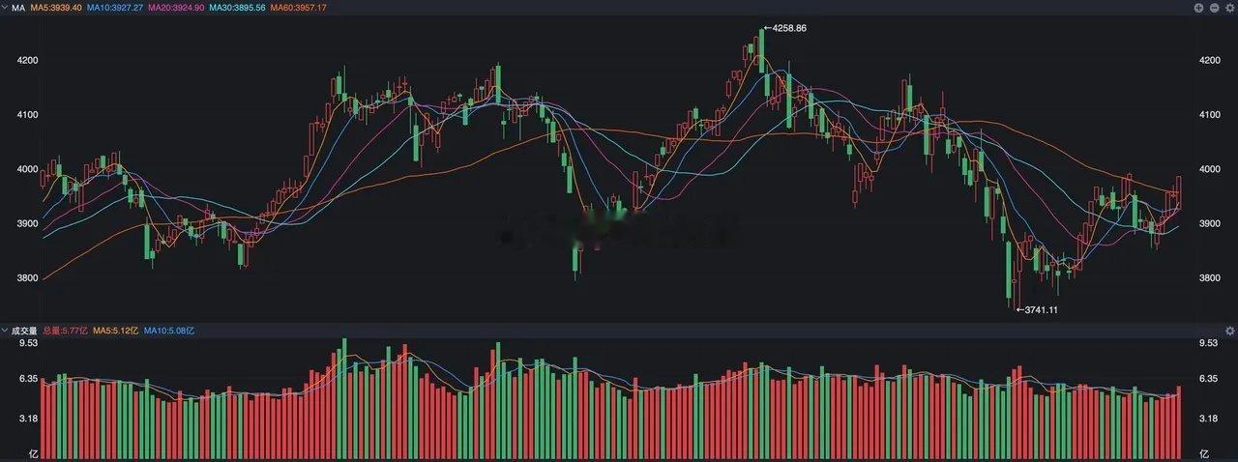Click the volume MA5:5.12亿 legend
Image resolution: width=1238 pixels, height=462 pixels.
116,331
